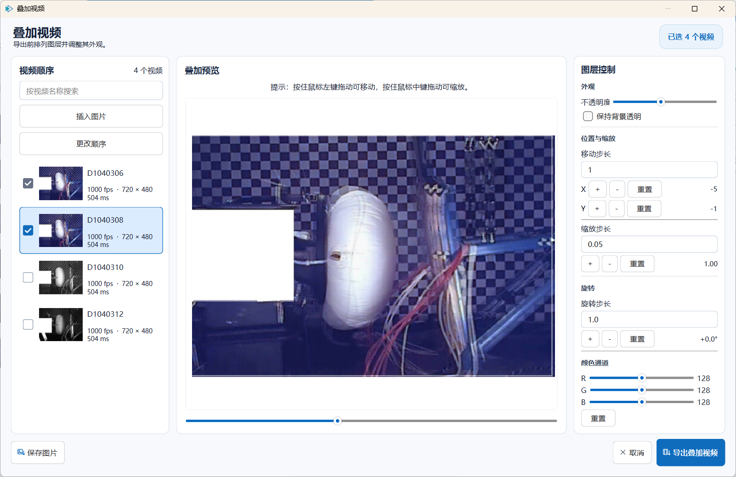Click the preview timeline slider handle
The width and height of the screenshot is (736, 477).
coord(338,421)
